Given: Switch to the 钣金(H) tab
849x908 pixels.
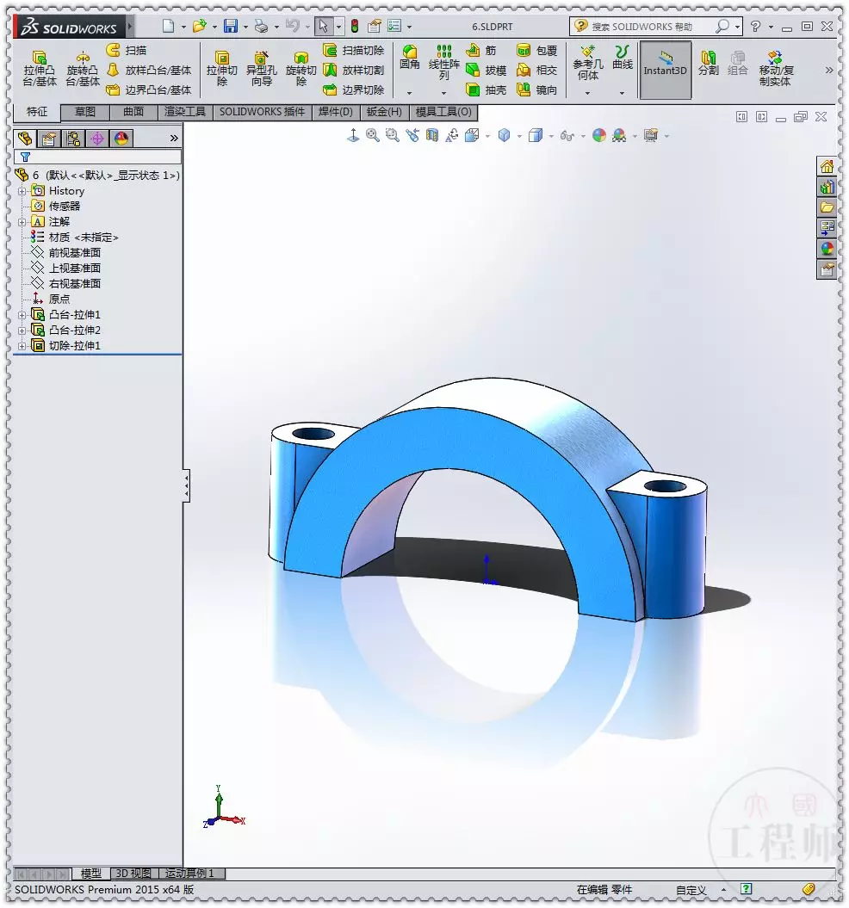Looking at the screenshot, I should click(x=384, y=112).
